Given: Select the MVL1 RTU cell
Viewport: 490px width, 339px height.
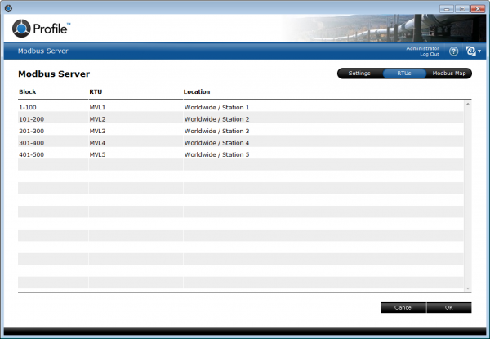Looking at the screenshot, I should click(136, 108).
